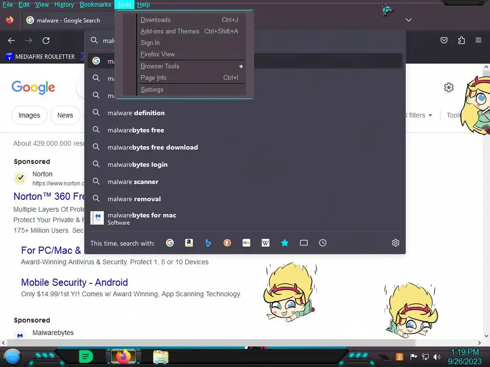Screen dimensions: 490x367
Task: Select suggestion malware removal
Action: pos(245,199)
